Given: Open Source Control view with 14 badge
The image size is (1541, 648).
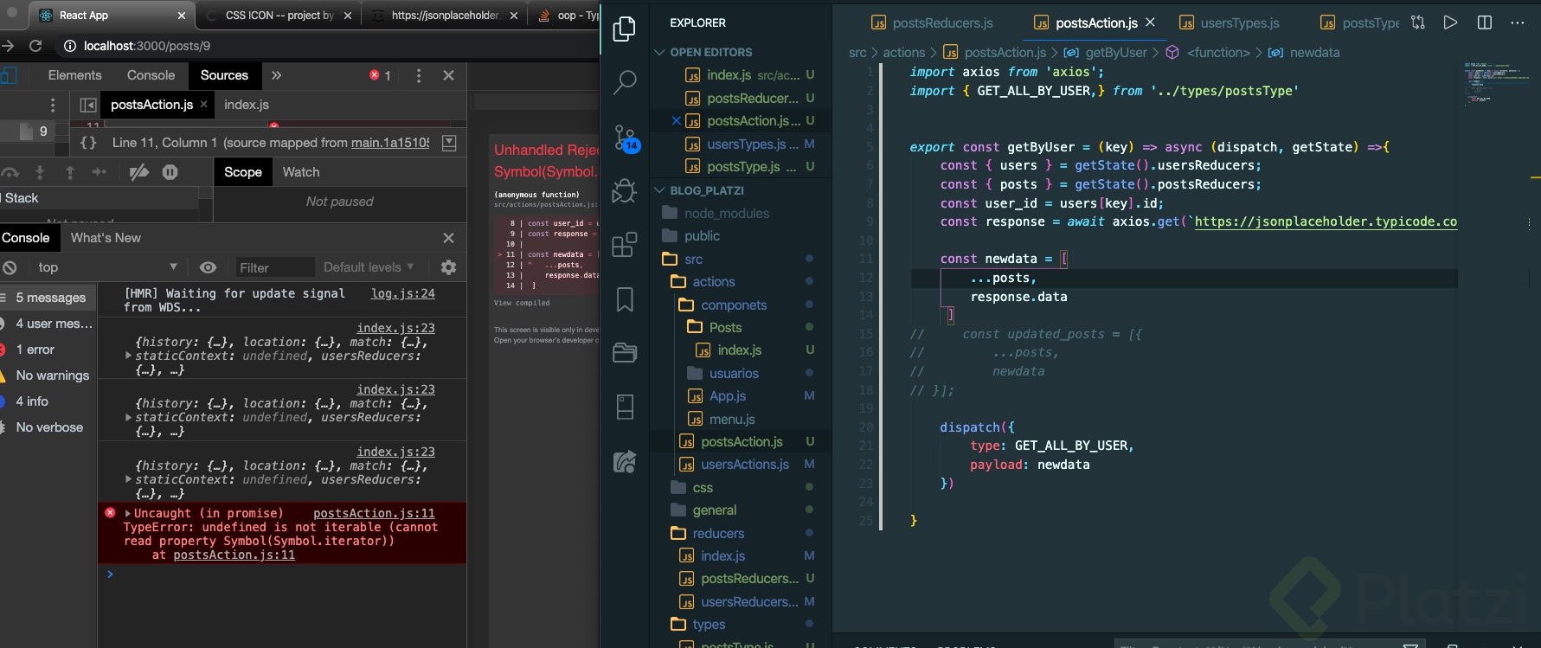Looking at the screenshot, I should (x=625, y=138).
